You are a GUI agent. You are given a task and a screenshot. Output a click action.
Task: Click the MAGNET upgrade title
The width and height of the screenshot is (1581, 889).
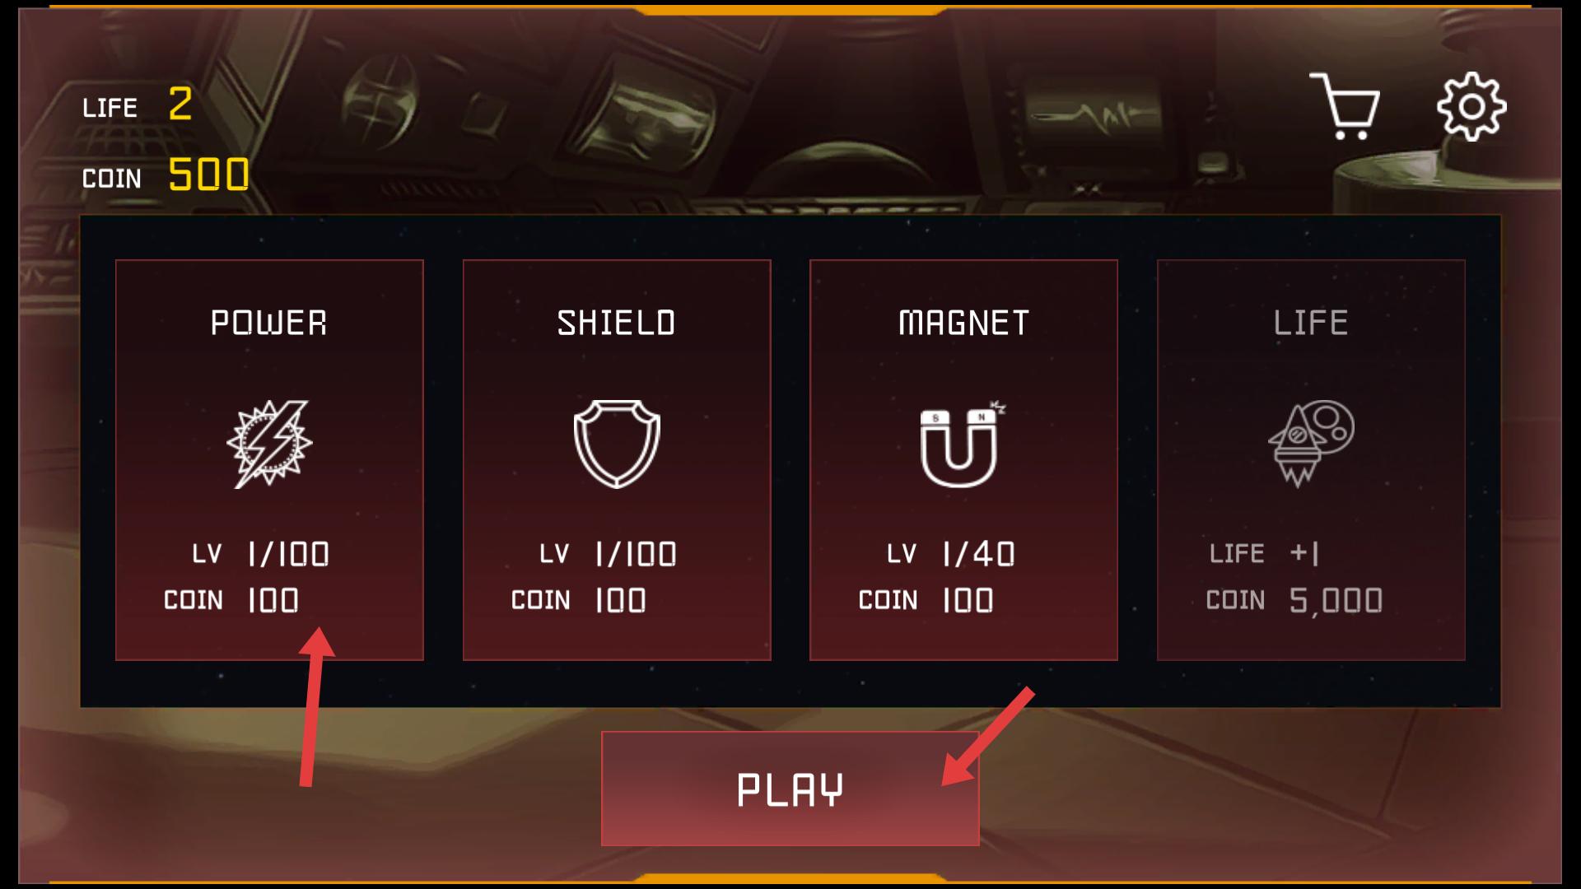pyautogui.click(x=963, y=323)
